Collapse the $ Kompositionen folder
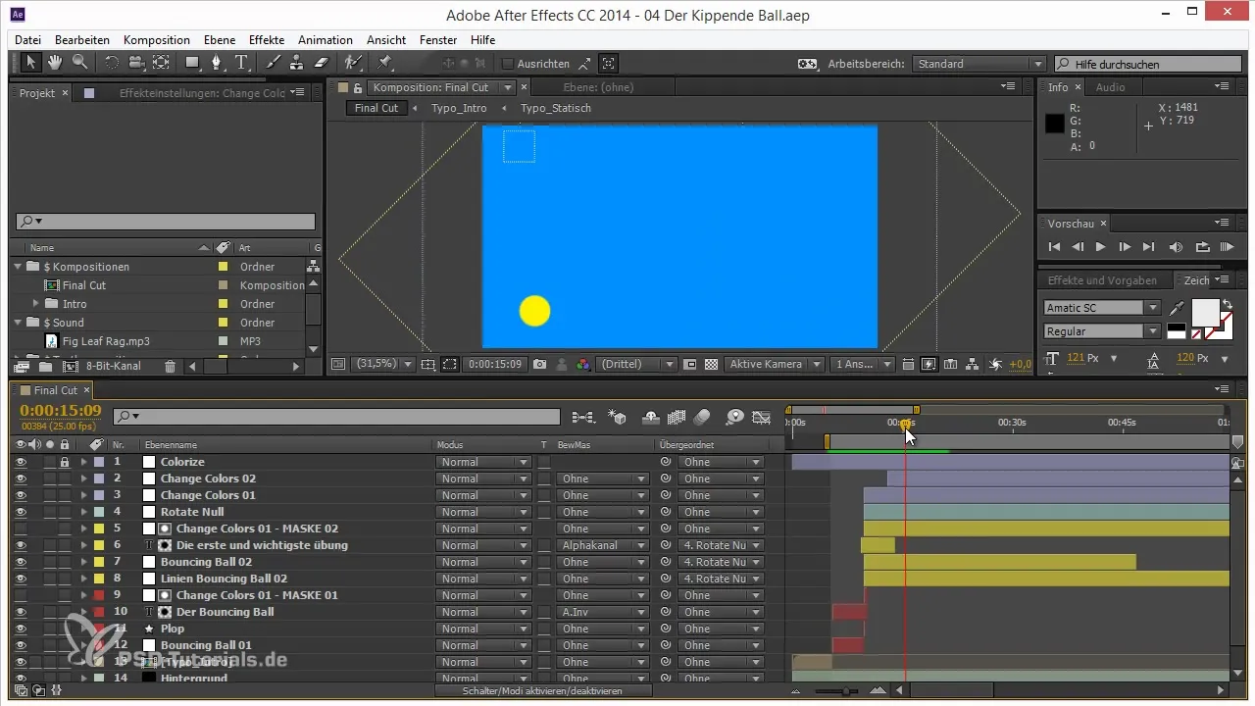Screen dimensions: 1255x706 (19, 267)
